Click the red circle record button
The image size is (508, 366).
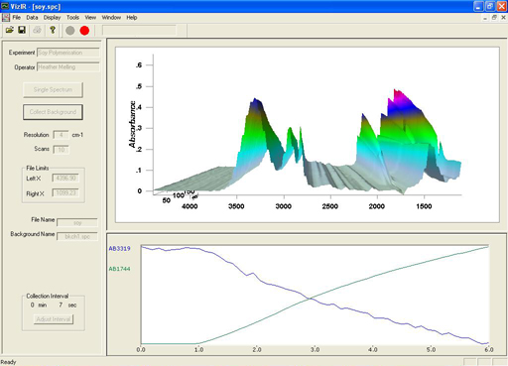point(84,31)
